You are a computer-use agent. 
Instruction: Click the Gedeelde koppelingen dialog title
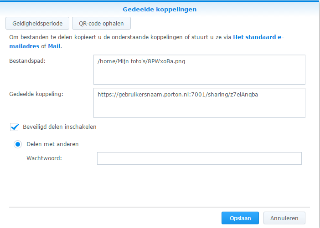[160, 9]
